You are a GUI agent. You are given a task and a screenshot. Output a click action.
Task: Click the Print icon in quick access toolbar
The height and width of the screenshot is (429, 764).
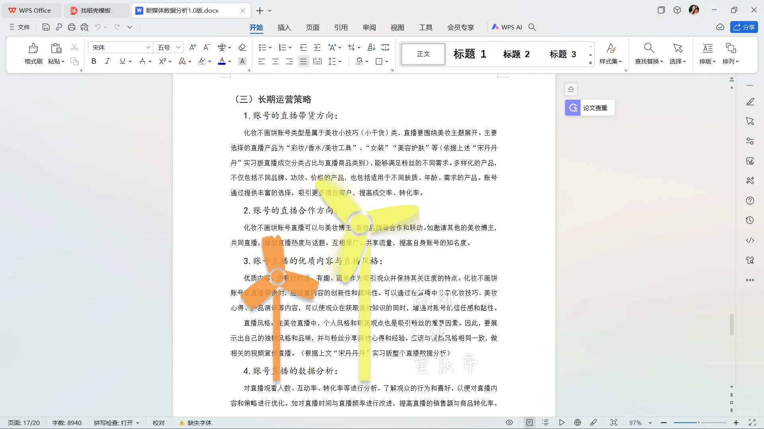point(72,27)
